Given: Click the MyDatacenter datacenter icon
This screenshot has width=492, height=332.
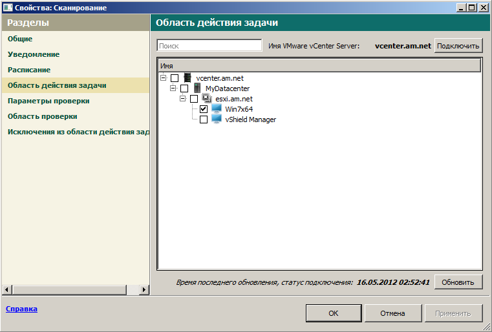Looking at the screenshot, I should pyautogui.click(x=197, y=88).
